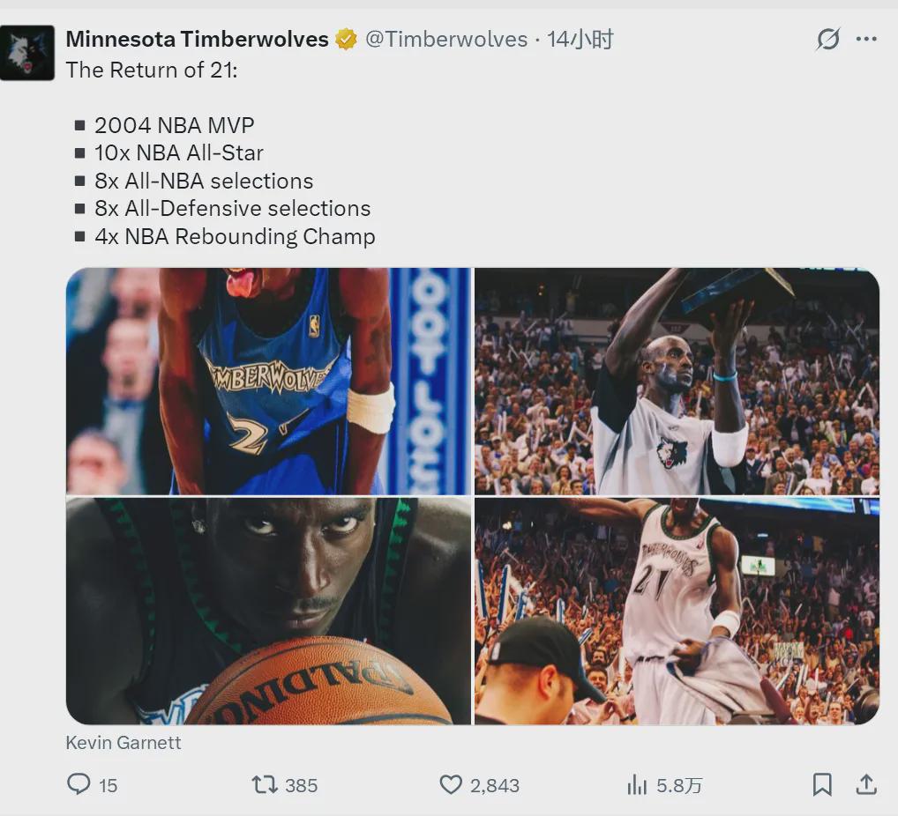
Task: Open the three-dot more options menu
Action: pos(866,39)
